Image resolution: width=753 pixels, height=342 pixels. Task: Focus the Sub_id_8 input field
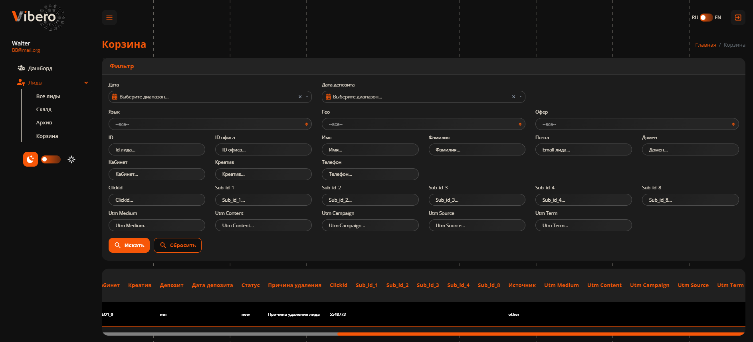tap(690, 200)
